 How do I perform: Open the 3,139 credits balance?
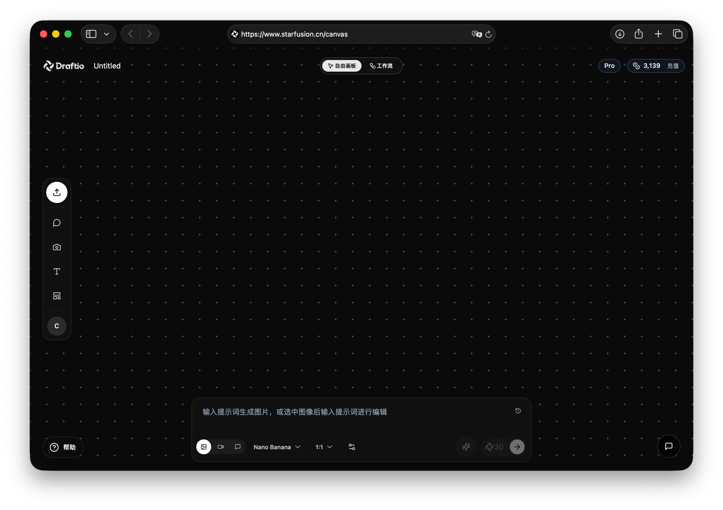pos(647,66)
